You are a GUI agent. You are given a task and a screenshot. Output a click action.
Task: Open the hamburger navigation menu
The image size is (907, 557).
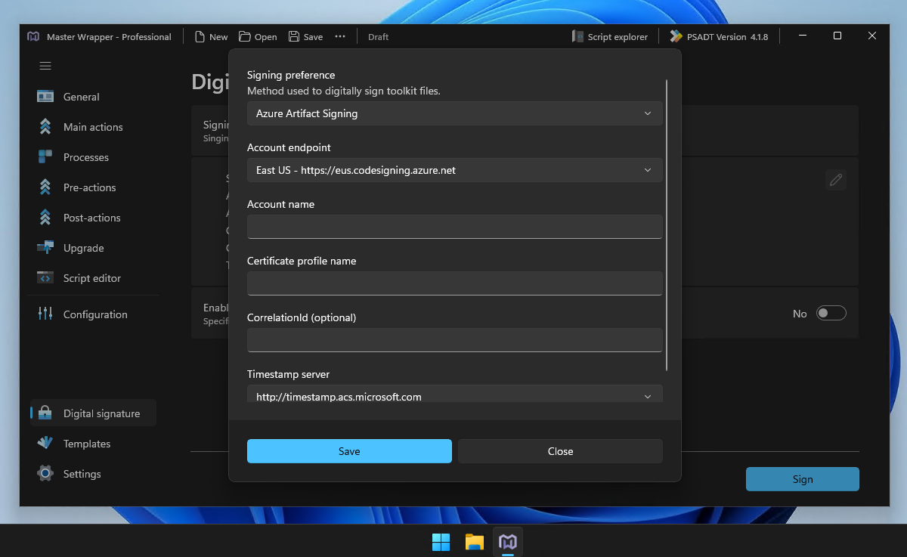pyautogui.click(x=45, y=66)
